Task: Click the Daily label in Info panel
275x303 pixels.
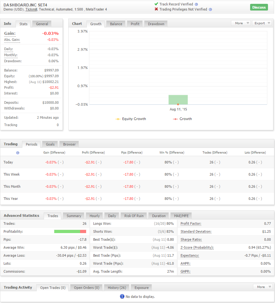Action: (x=9, y=49)
